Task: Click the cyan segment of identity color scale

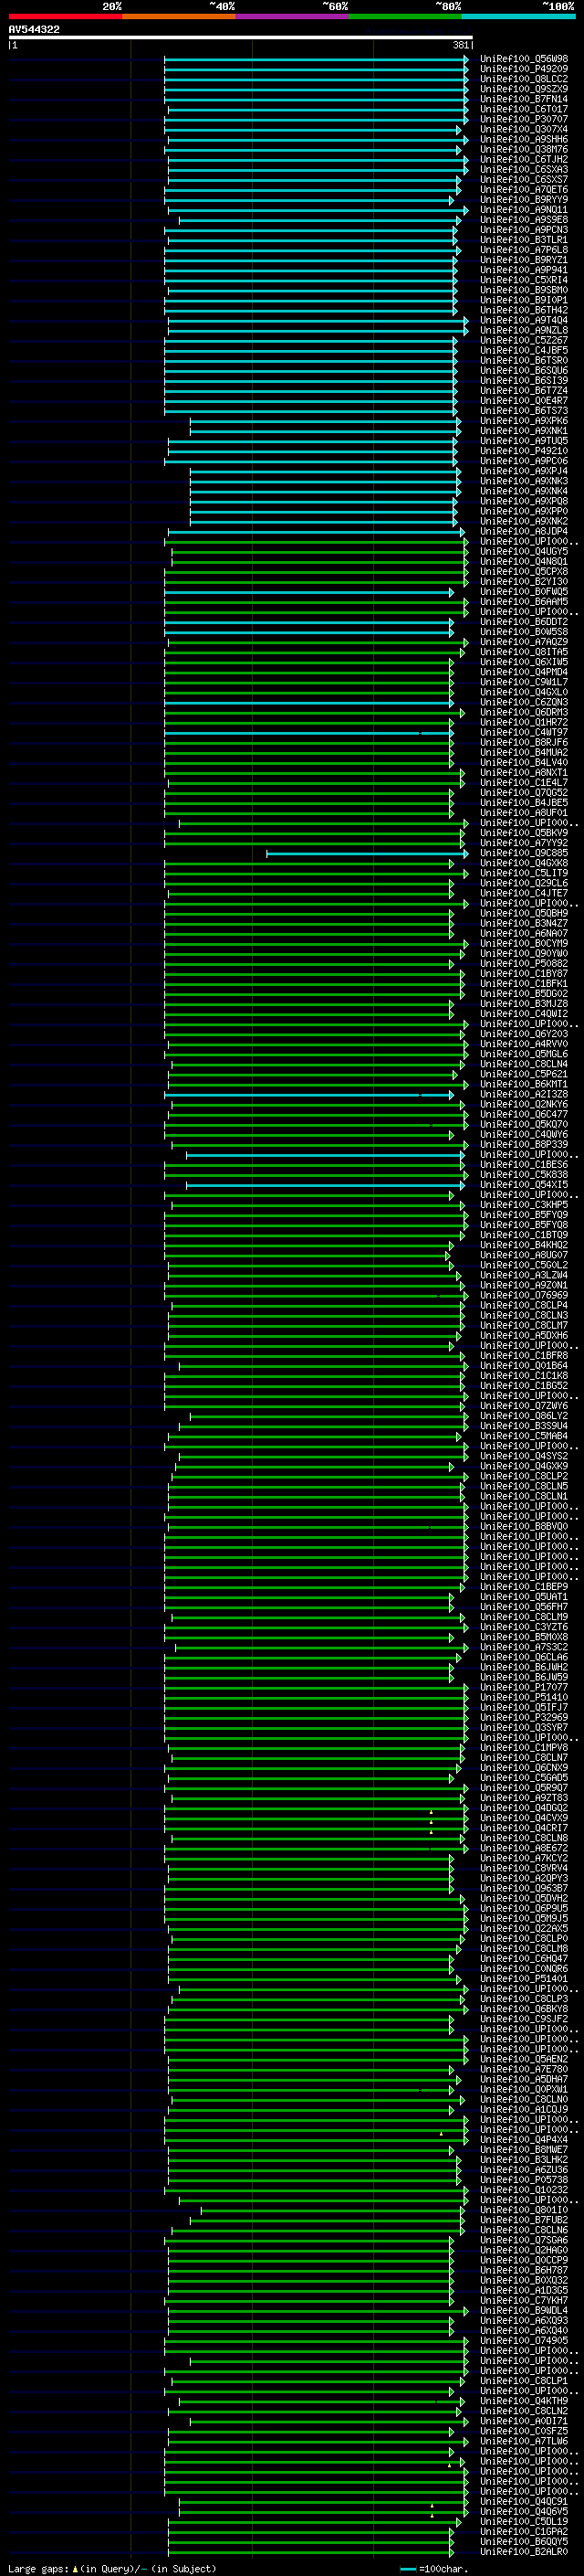Action: coord(518,16)
